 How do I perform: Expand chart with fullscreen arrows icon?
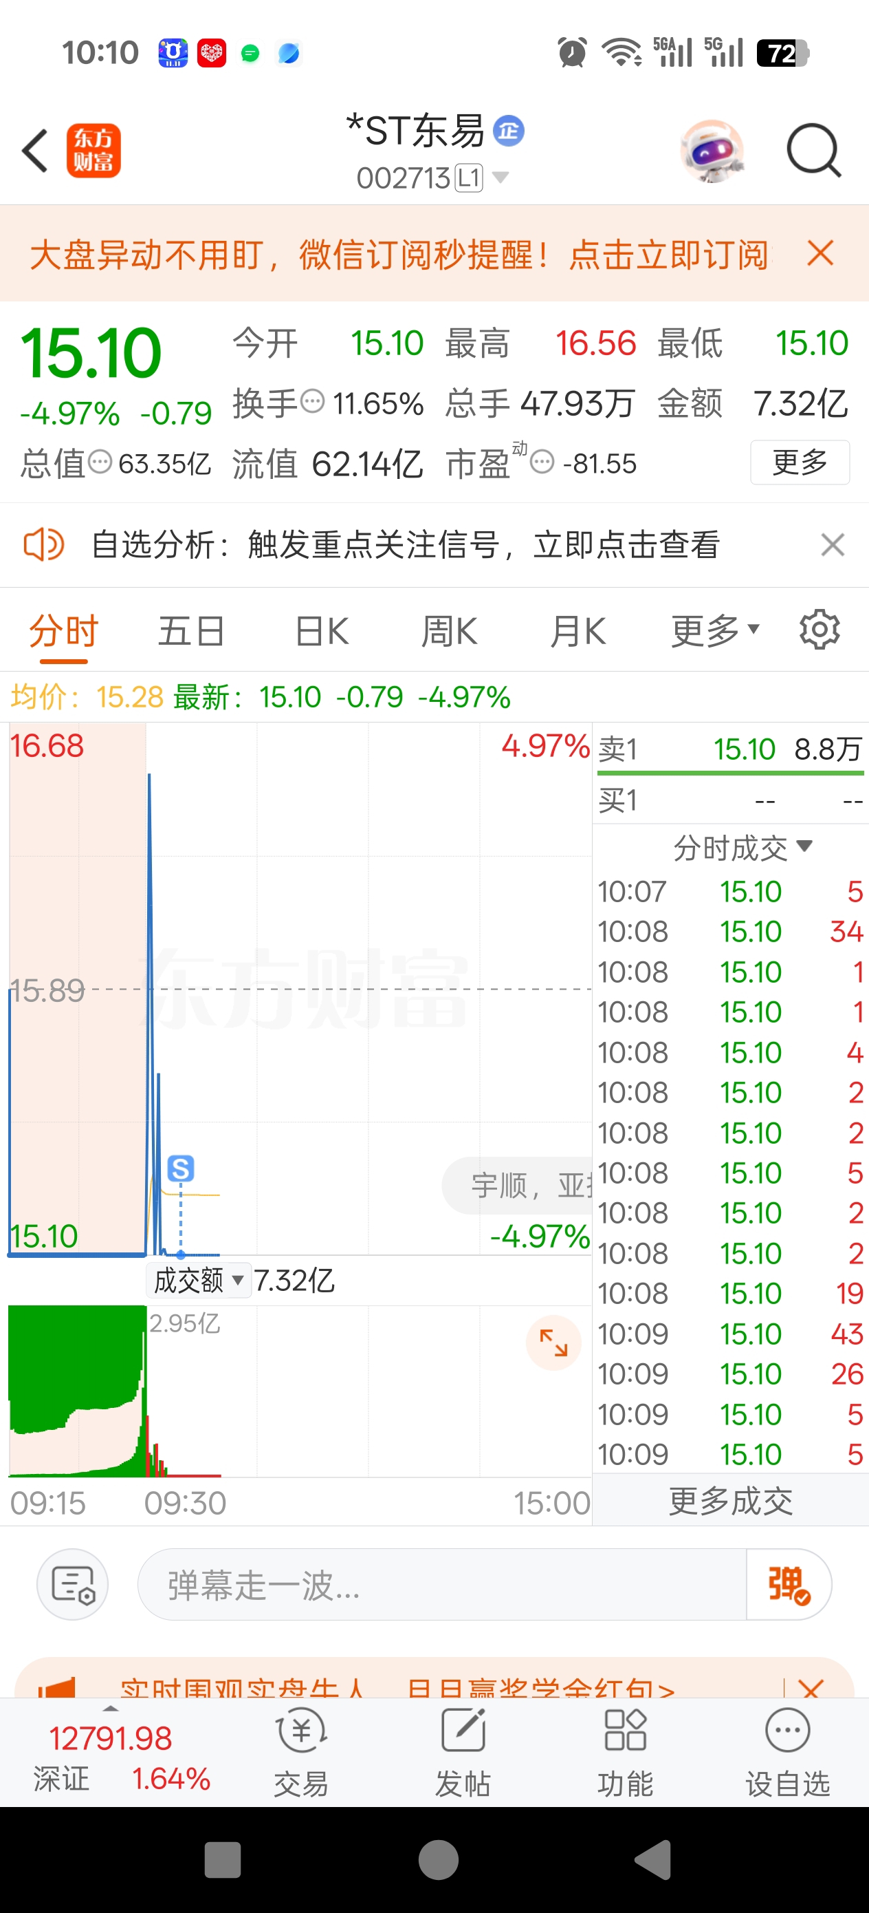(x=553, y=1343)
